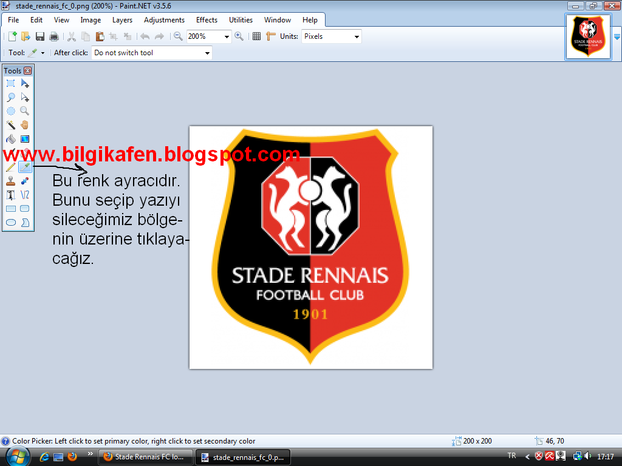Select the Paint Bucket tool
622x466 pixels.
[x=11, y=139]
